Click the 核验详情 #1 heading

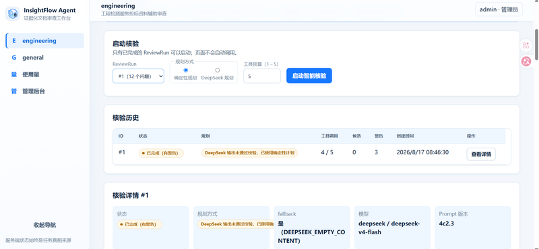pos(131,195)
